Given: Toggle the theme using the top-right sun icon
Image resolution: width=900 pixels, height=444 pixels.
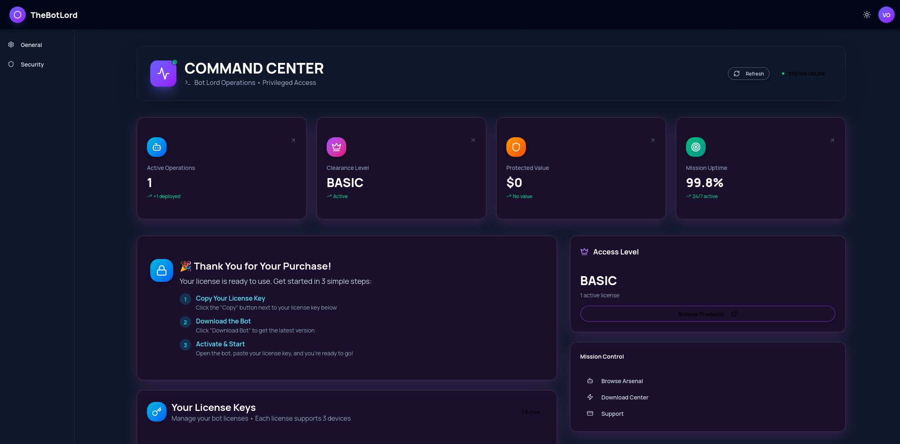Looking at the screenshot, I should [867, 15].
